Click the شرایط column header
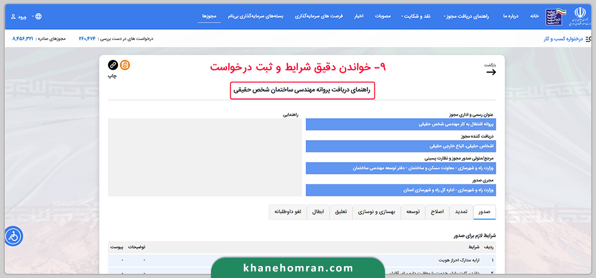Viewport: 596px width, 278px height. click(474, 247)
